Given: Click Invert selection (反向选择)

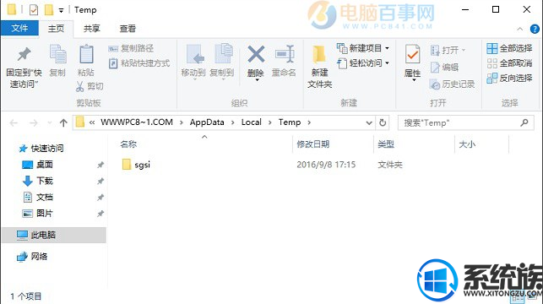Looking at the screenshot, I should 509,79.
